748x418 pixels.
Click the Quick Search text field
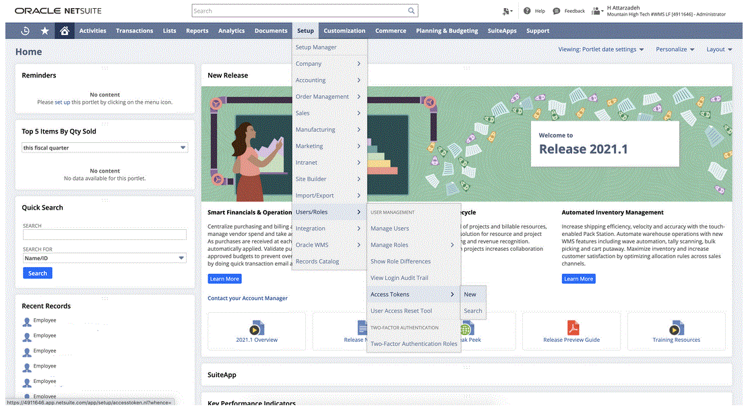click(x=104, y=235)
